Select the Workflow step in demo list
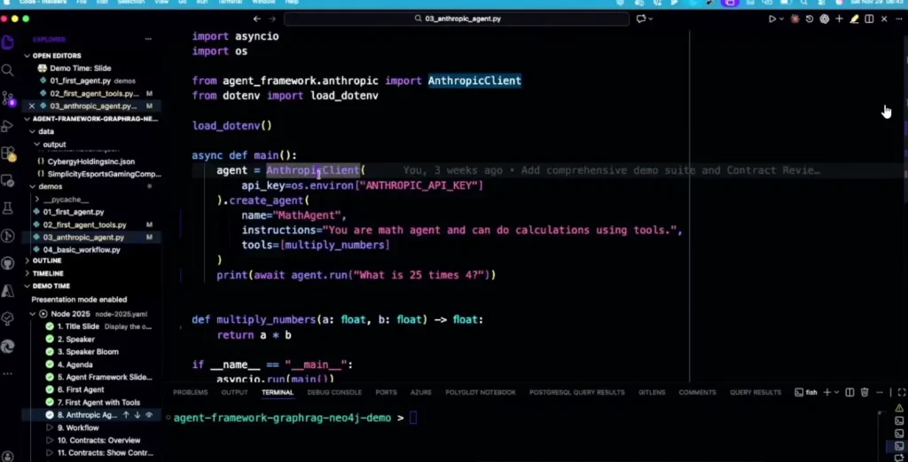This screenshot has height=462, width=908. [83, 427]
